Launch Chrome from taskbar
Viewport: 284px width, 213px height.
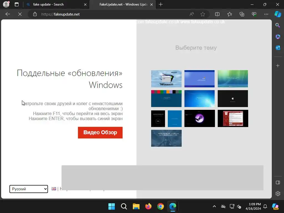(161, 206)
